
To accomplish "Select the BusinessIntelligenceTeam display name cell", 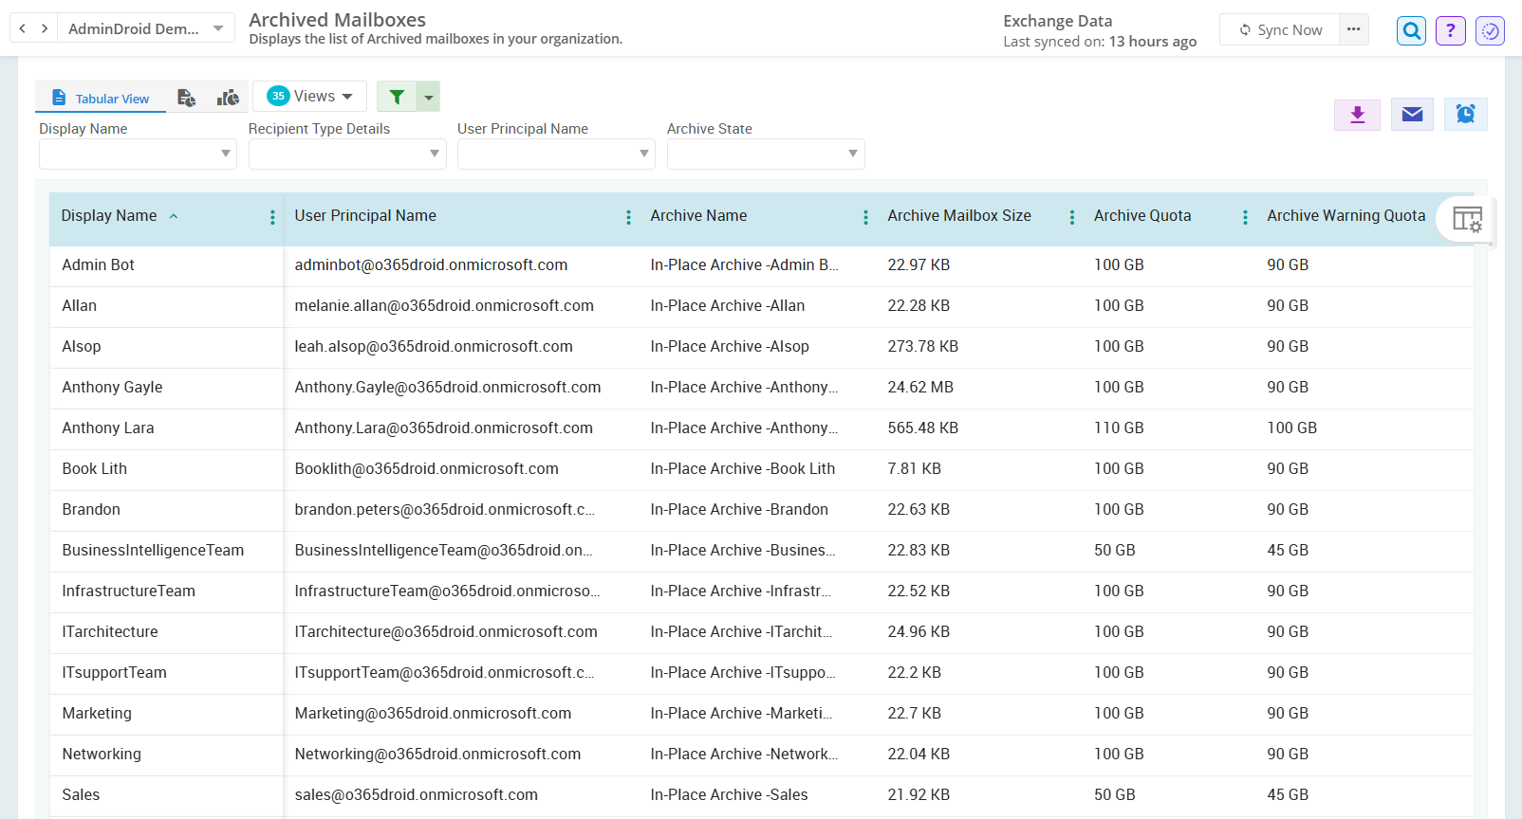I will coord(153,551).
